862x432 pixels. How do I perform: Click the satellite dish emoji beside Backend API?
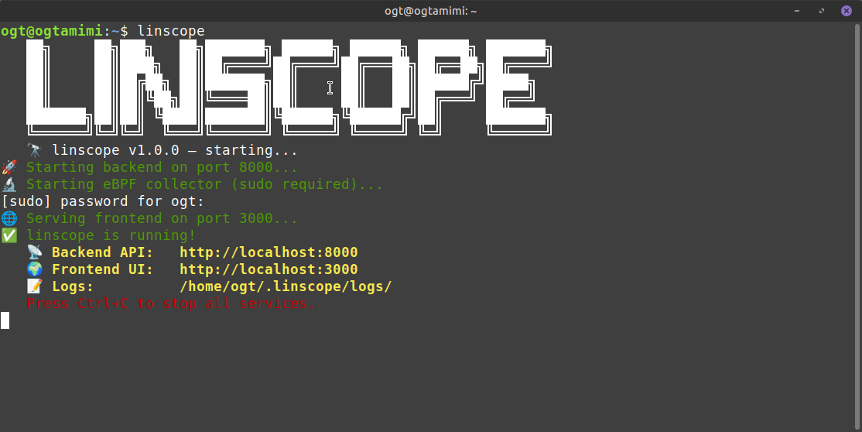[35, 252]
